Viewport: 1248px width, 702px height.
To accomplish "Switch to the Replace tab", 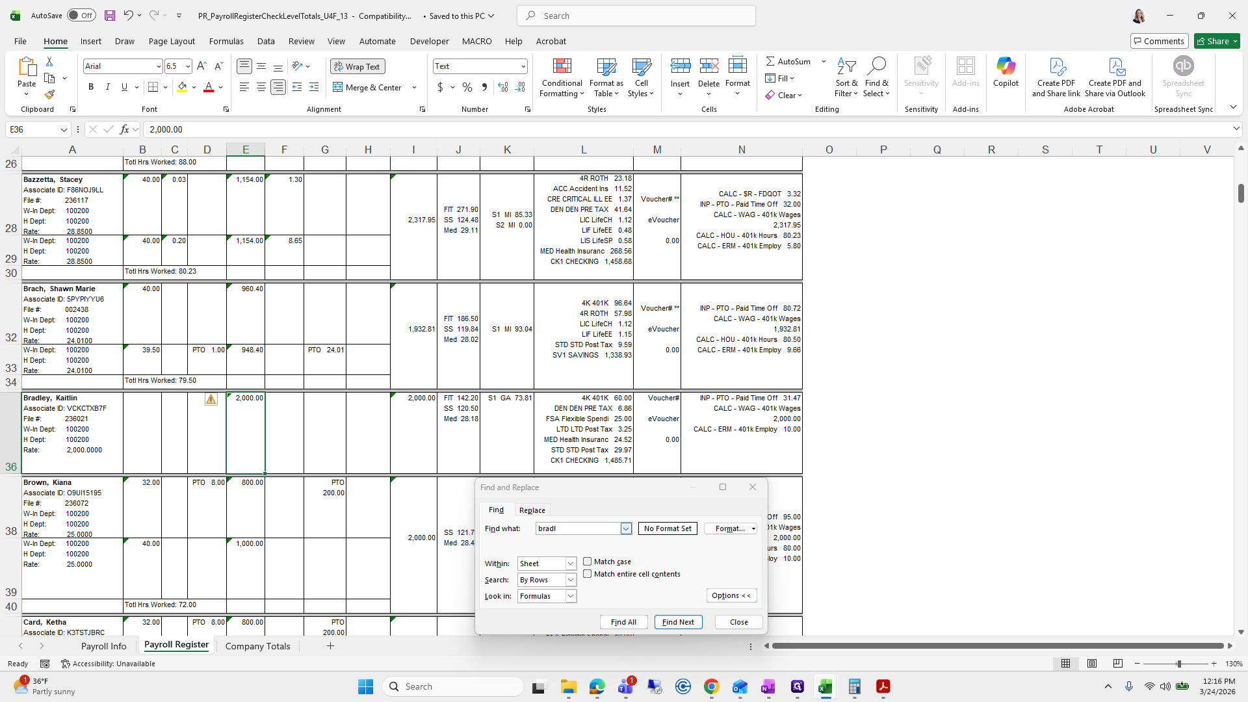I will (x=532, y=510).
